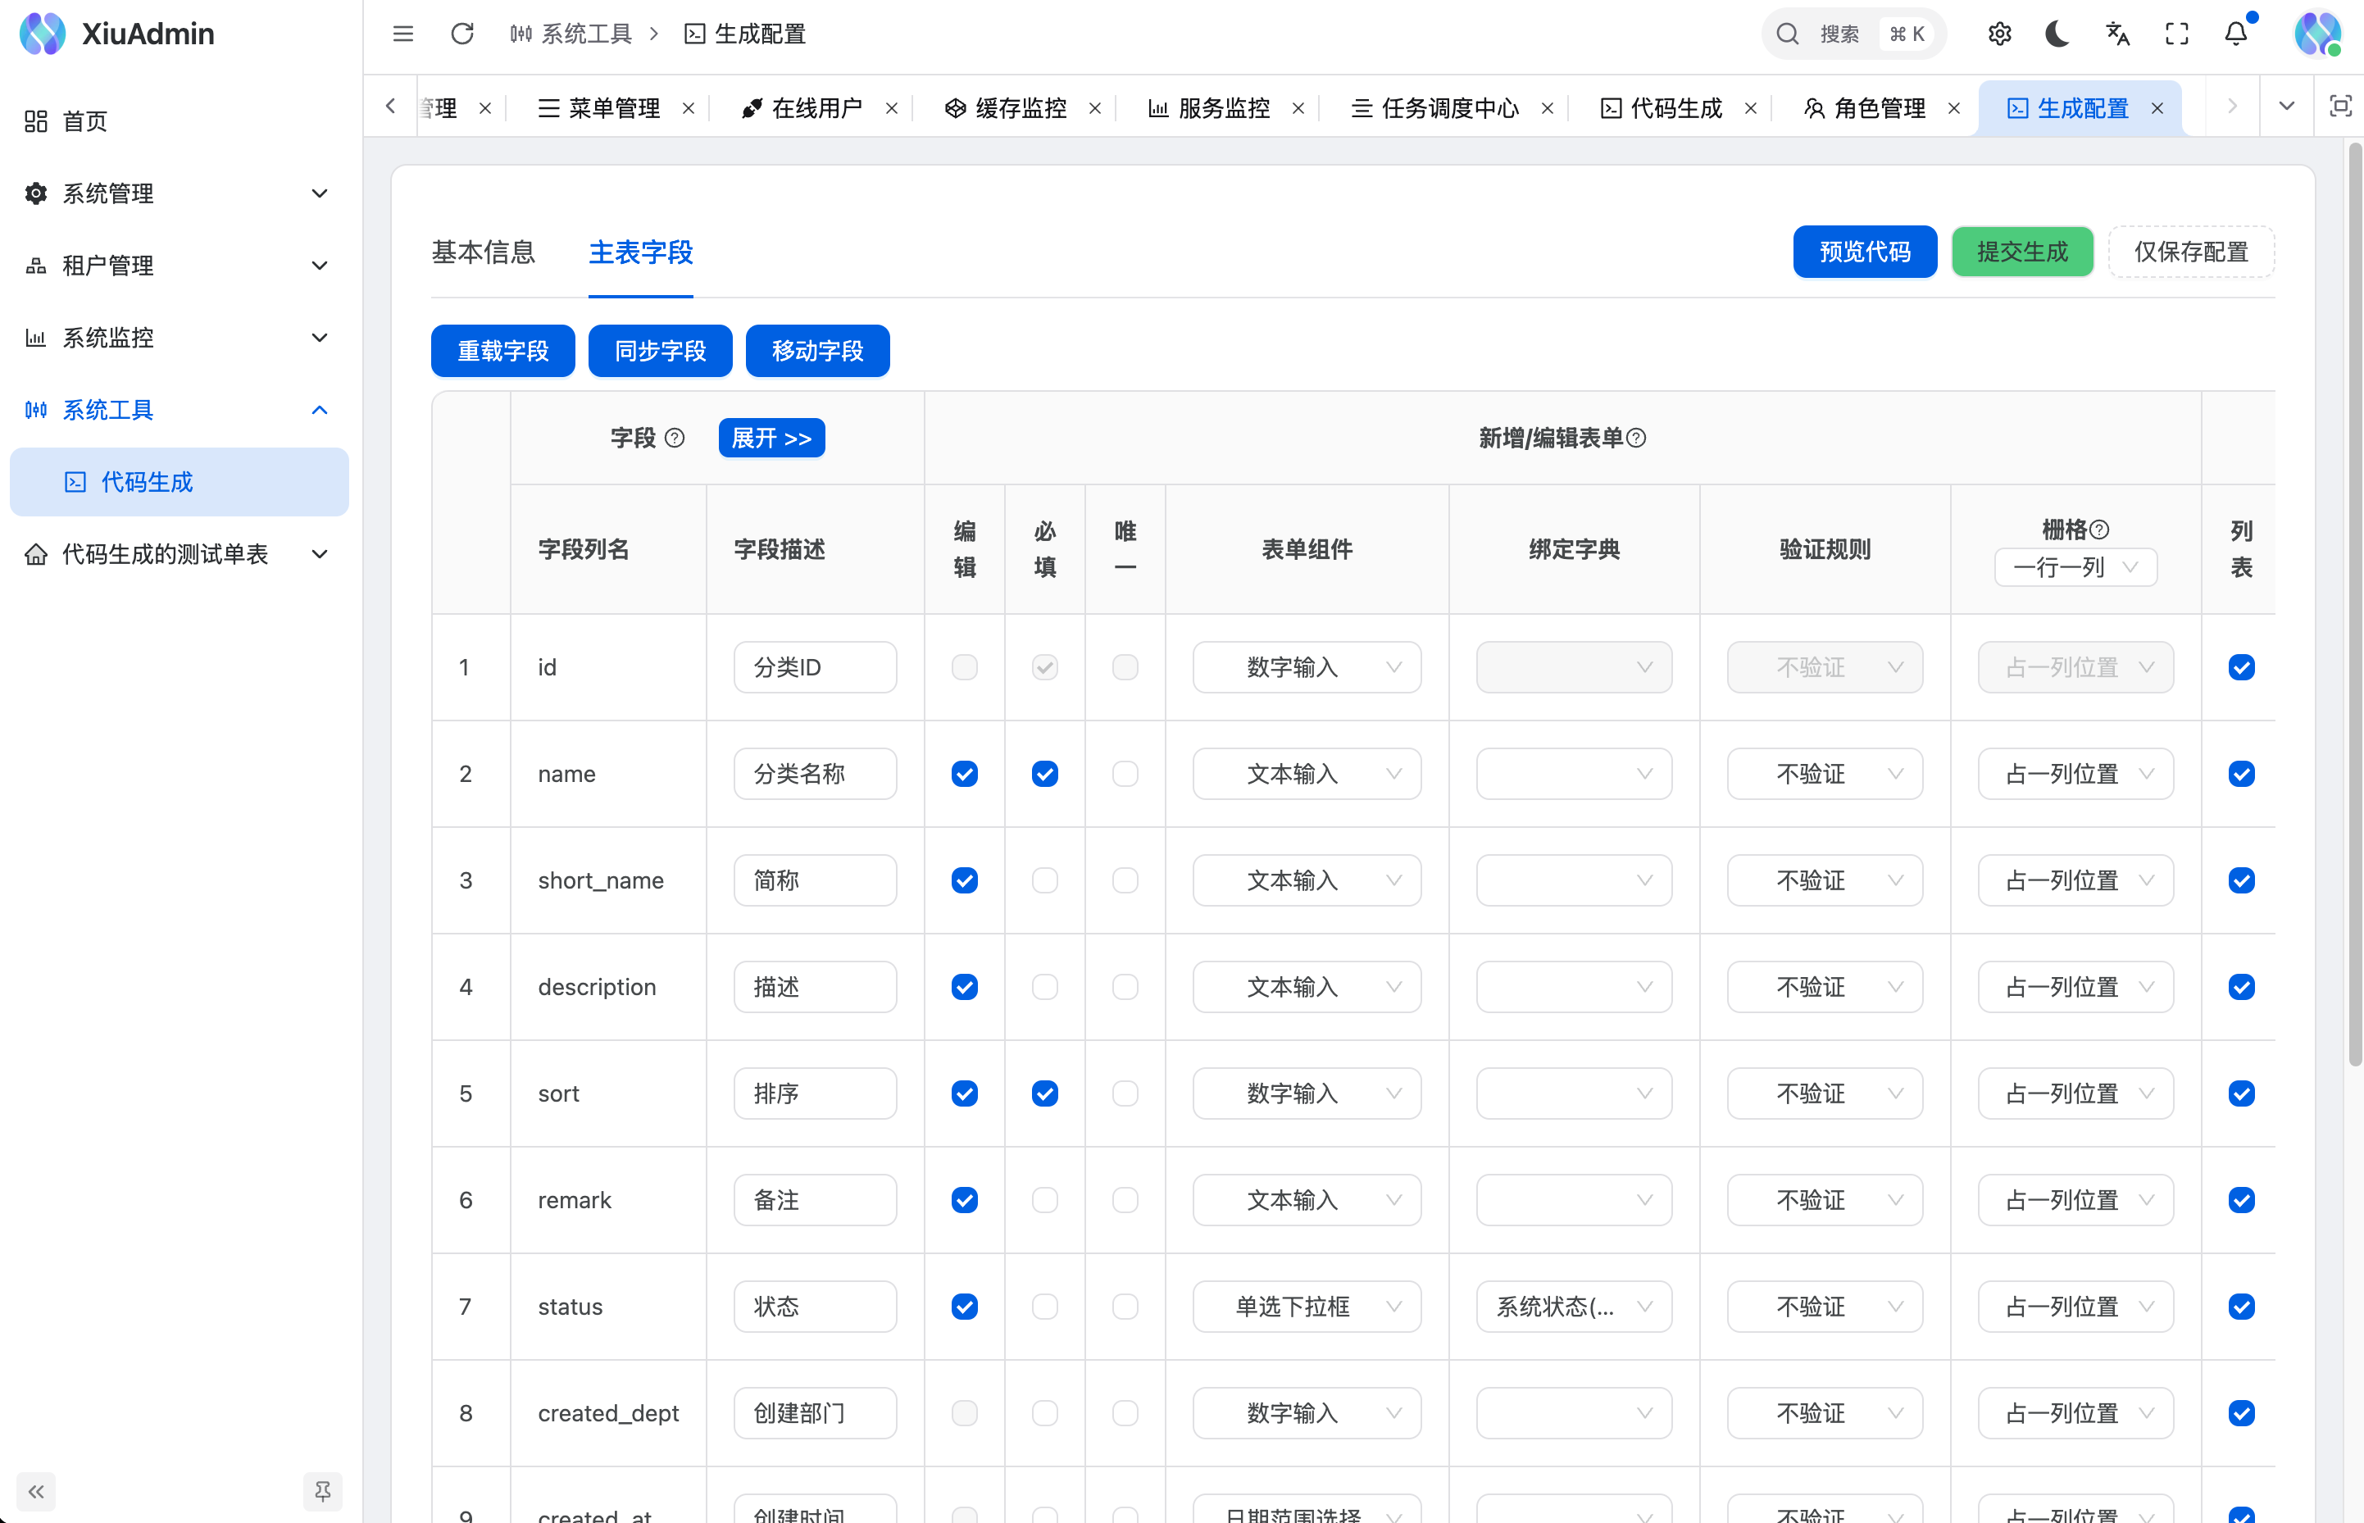Viewport: 2364px width, 1523px height.
Task: Enter fullscreen via the expand icon
Action: point(2176,34)
